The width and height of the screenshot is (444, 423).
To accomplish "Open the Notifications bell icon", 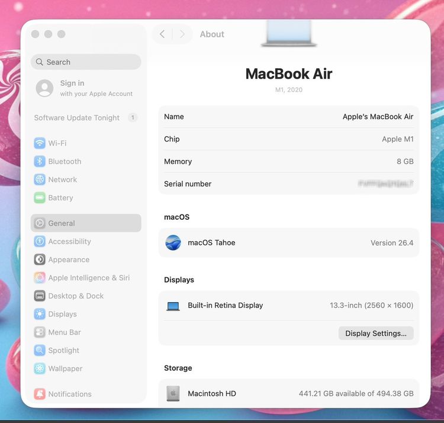I will (40, 394).
